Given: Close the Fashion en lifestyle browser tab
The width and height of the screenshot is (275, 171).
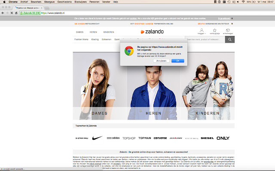Looking at the screenshot, I should 42,8.
